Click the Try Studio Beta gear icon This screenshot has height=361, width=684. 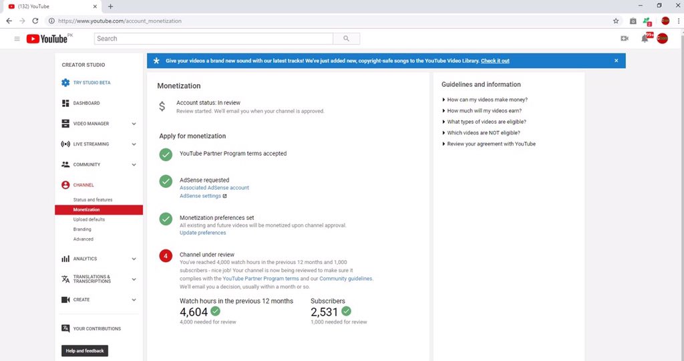tap(65, 82)
